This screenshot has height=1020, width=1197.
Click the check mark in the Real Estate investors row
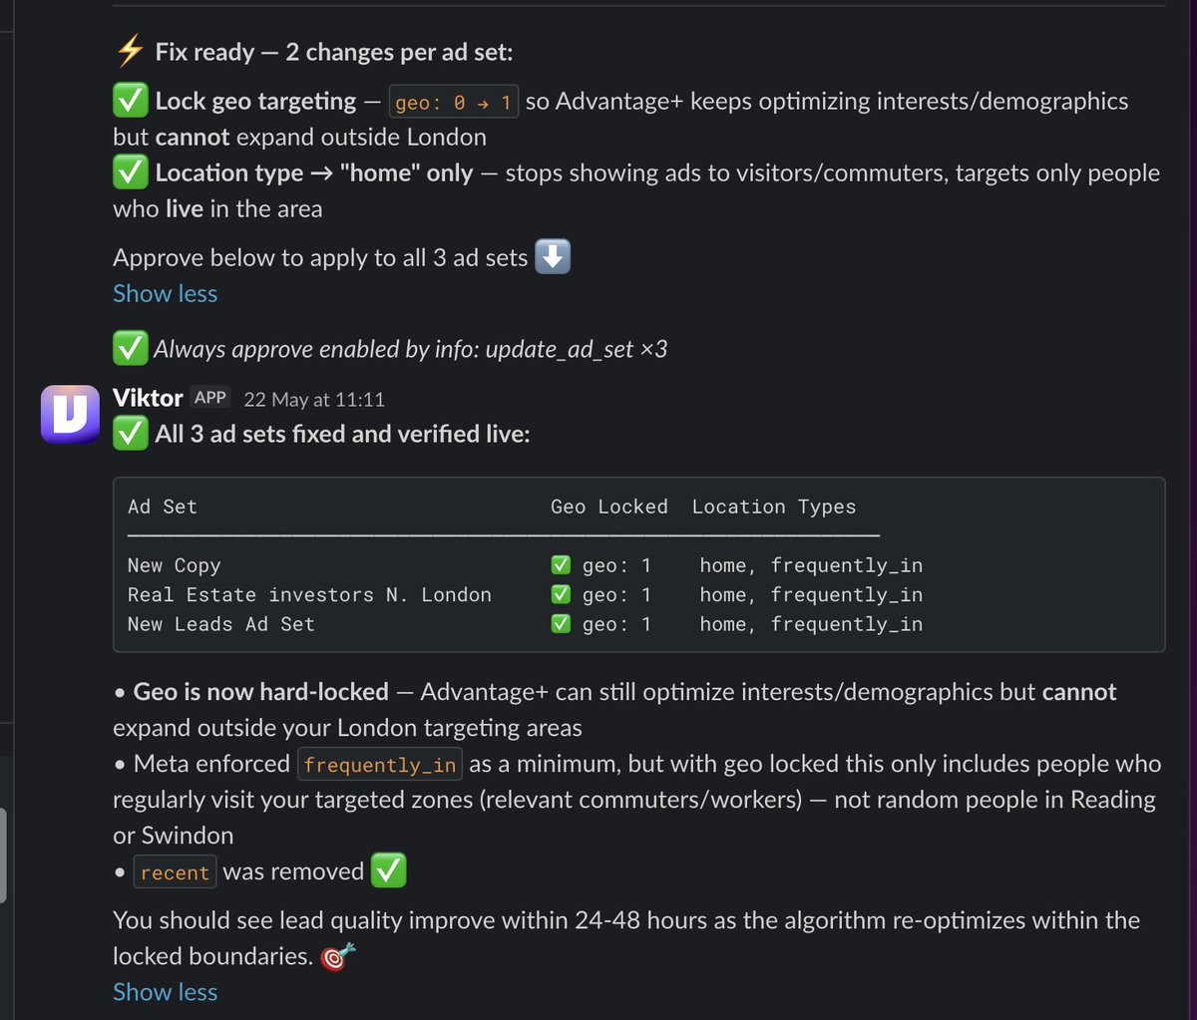(561, 594)
